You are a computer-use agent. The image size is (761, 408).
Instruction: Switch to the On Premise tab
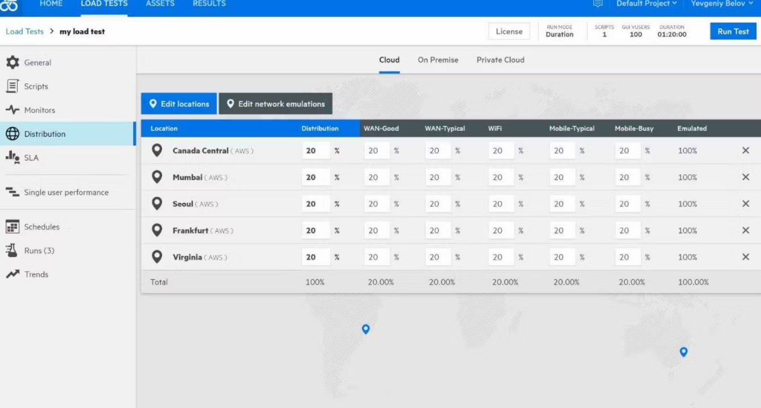click(x=438, y=60)
